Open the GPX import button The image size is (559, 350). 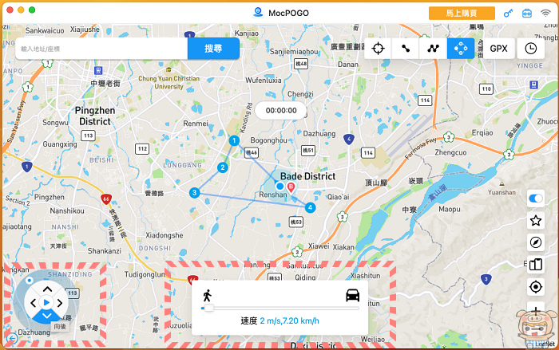pos(498,49)
